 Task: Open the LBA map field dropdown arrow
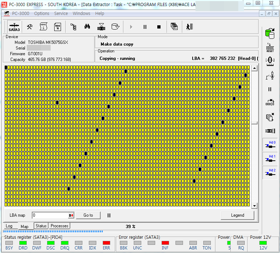coord(71,215)
